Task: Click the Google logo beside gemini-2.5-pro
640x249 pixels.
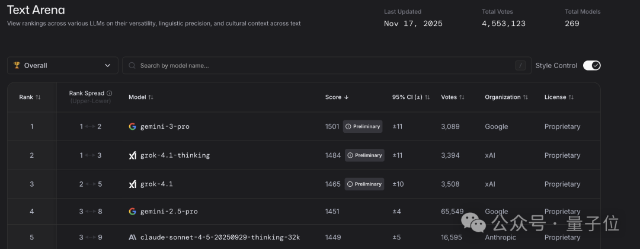Action: [132, 211]
